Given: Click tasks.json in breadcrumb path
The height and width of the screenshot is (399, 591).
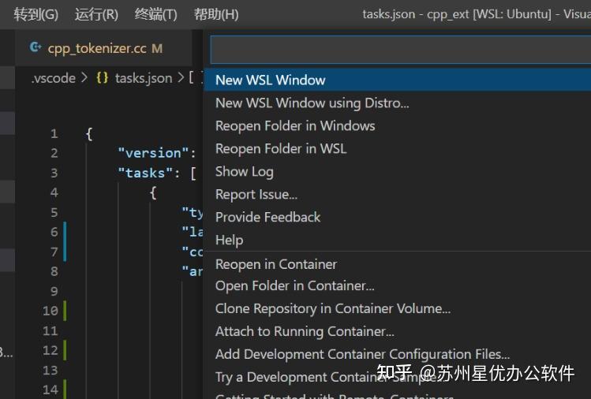Looking at the screenshot, I should click(143, 77).
